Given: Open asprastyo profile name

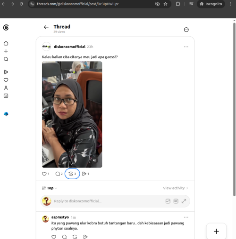Looking at the screenshot, I should click(x=60, y=217).
